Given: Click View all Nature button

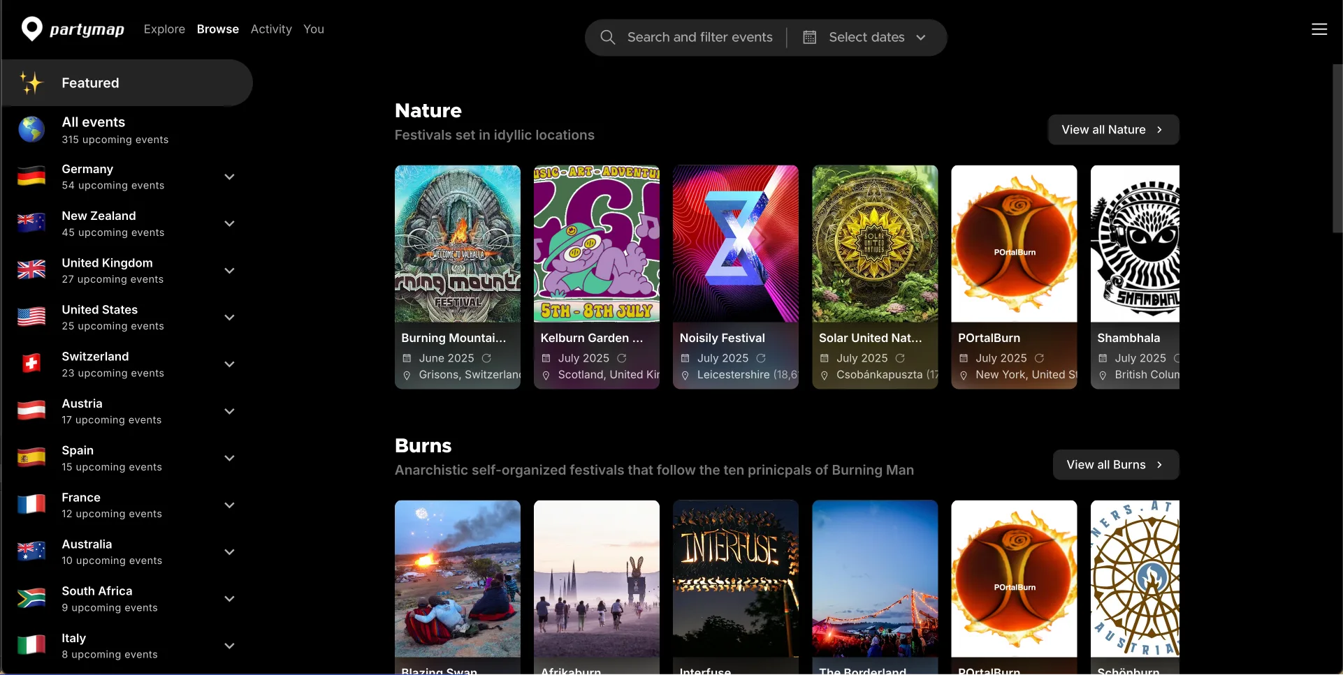Looking at the screenshot, I should pyautogui.click(x=1112, y=130).
